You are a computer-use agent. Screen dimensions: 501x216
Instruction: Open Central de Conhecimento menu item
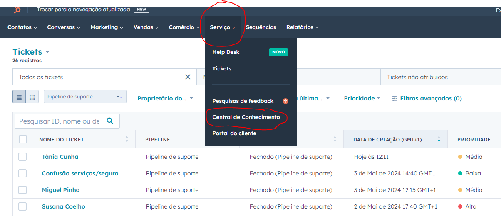[x=246, y=117]
